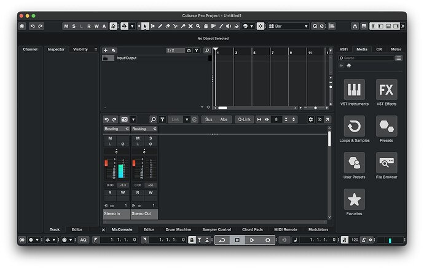Screen dimensions: 424x268
Task: Redo the action in top toolbar
Action: 41,26
